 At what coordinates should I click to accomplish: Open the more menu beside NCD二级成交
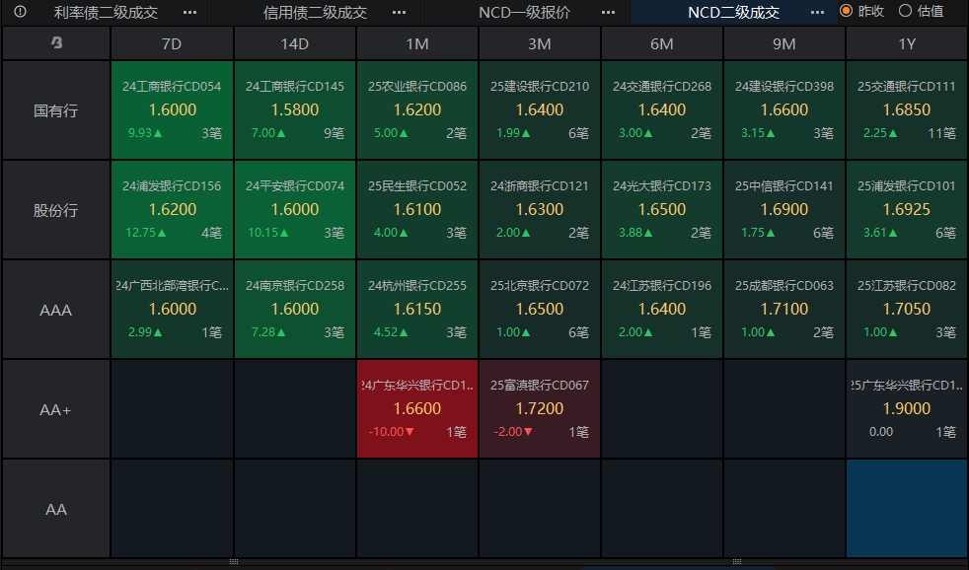coord(817,13)
